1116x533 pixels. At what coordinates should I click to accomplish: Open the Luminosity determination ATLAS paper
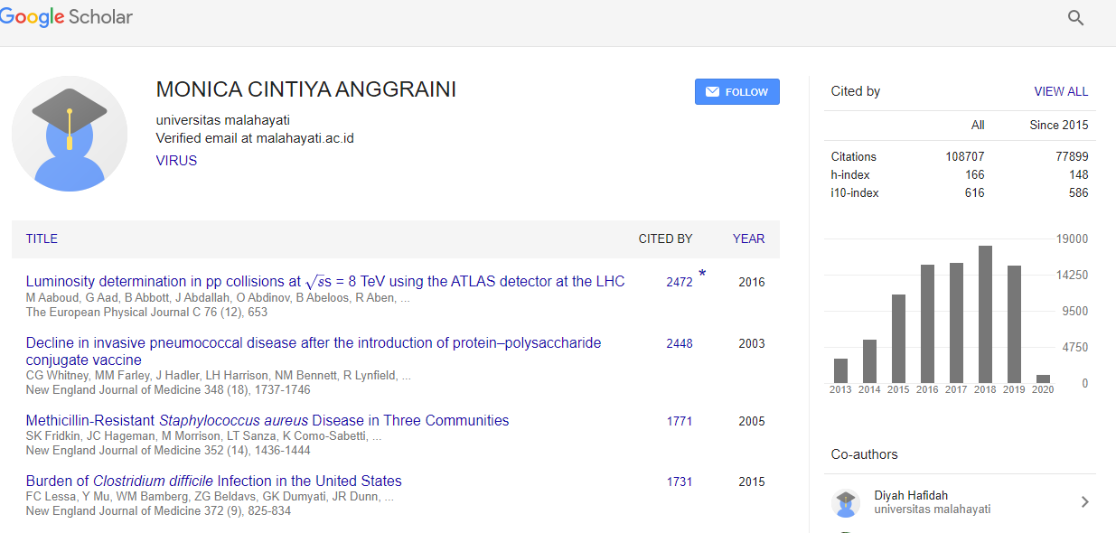click(x=325, y=282)
